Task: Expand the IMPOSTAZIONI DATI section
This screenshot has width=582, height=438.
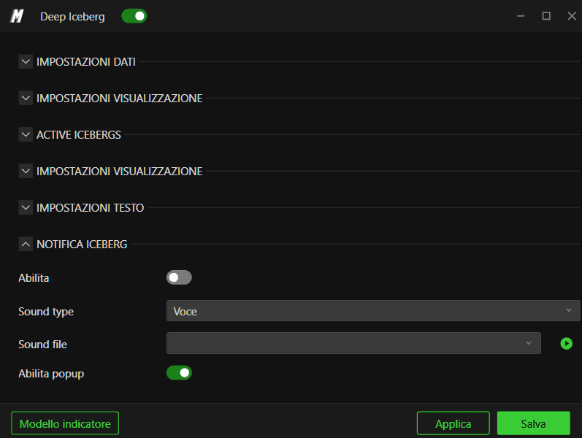Action: [x=26, y=61]
